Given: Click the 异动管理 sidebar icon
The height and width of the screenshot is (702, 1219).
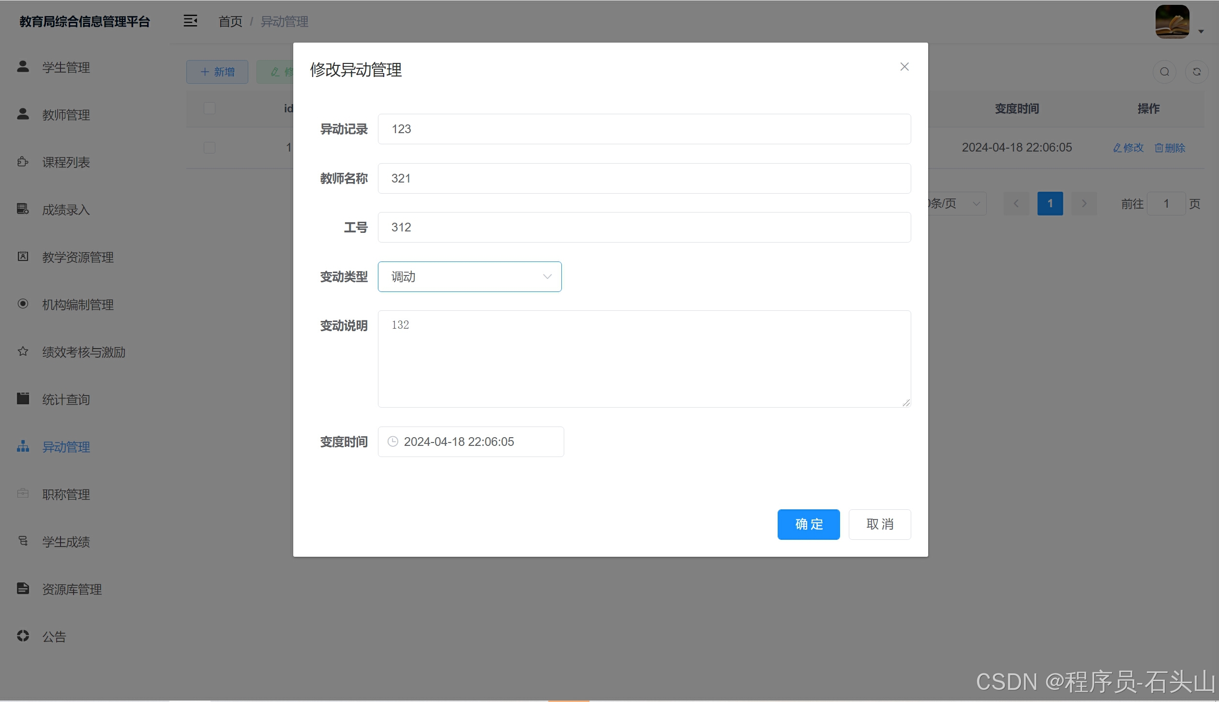Looking at the screenshot, I should click(23, 446).
